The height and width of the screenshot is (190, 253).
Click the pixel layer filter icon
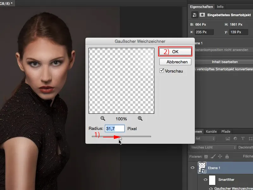pos(228,139)
